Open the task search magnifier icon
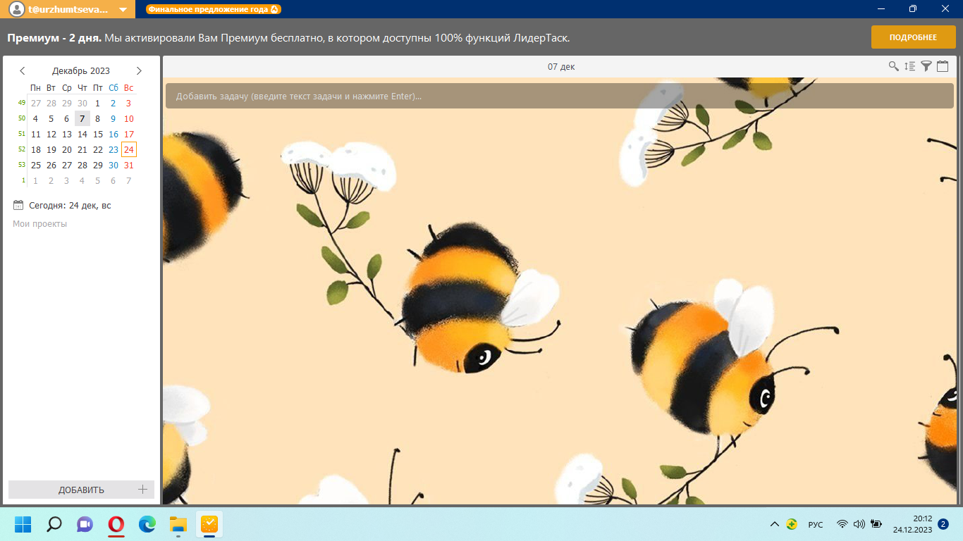 [893, 66]
